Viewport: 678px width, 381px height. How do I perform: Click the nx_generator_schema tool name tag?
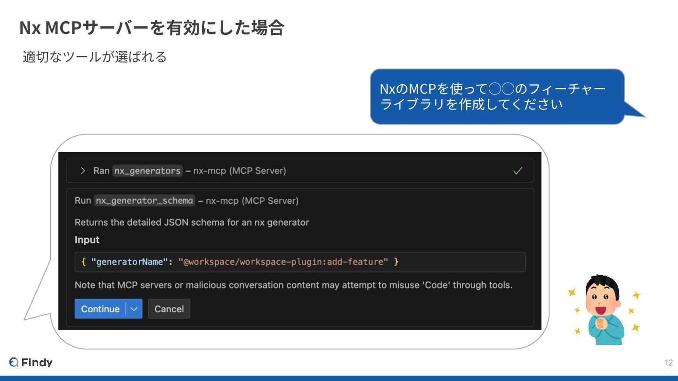[x=145, y=201]
